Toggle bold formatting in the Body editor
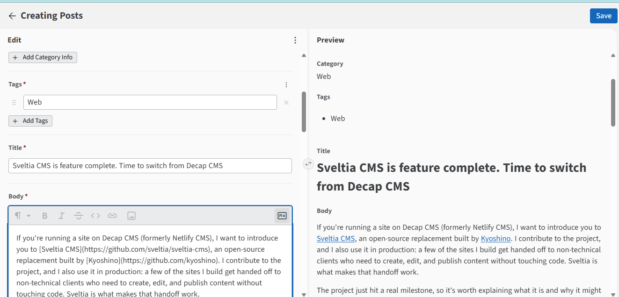Image resolution: width=619 pixels, height=297 pixels. [45, 216]
